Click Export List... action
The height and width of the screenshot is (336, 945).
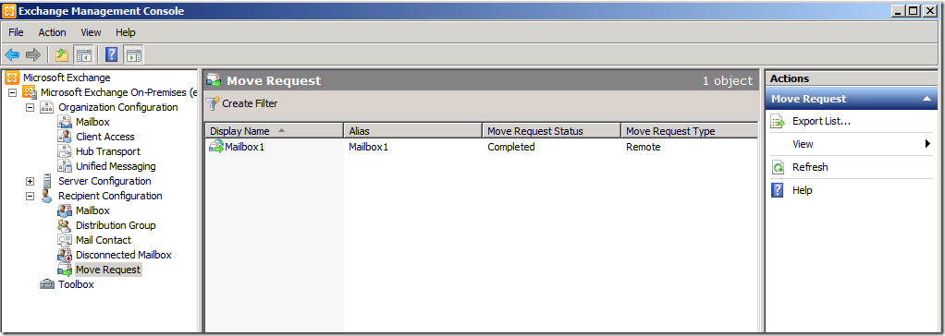tap(821, 122)
